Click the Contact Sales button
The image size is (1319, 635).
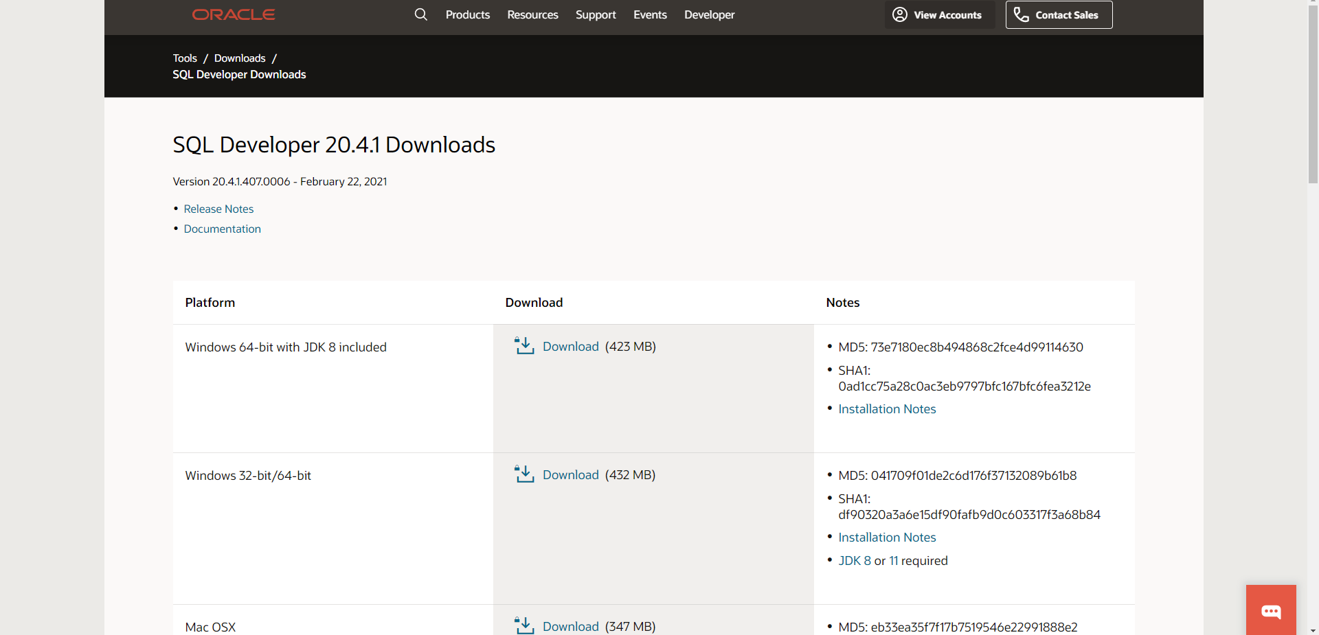coord(1059,14)
